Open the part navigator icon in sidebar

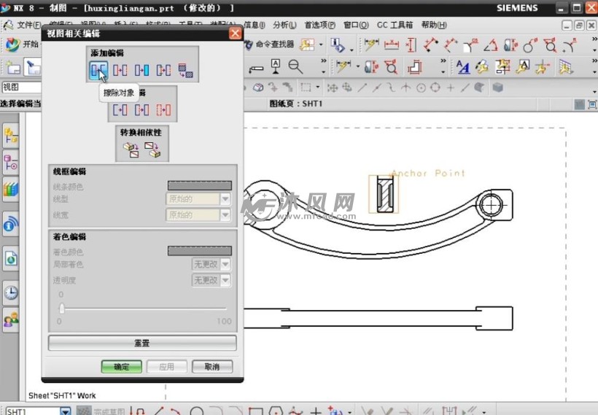tap(11, 163)
